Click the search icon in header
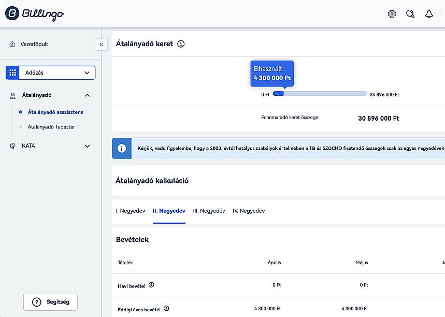The width and height of the screenshot is (445, 317). 410,14
